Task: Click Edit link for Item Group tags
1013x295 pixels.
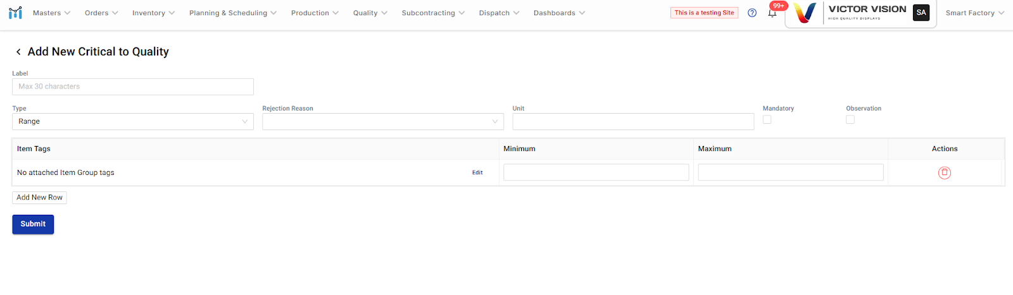Action: [x=477, y=172]
